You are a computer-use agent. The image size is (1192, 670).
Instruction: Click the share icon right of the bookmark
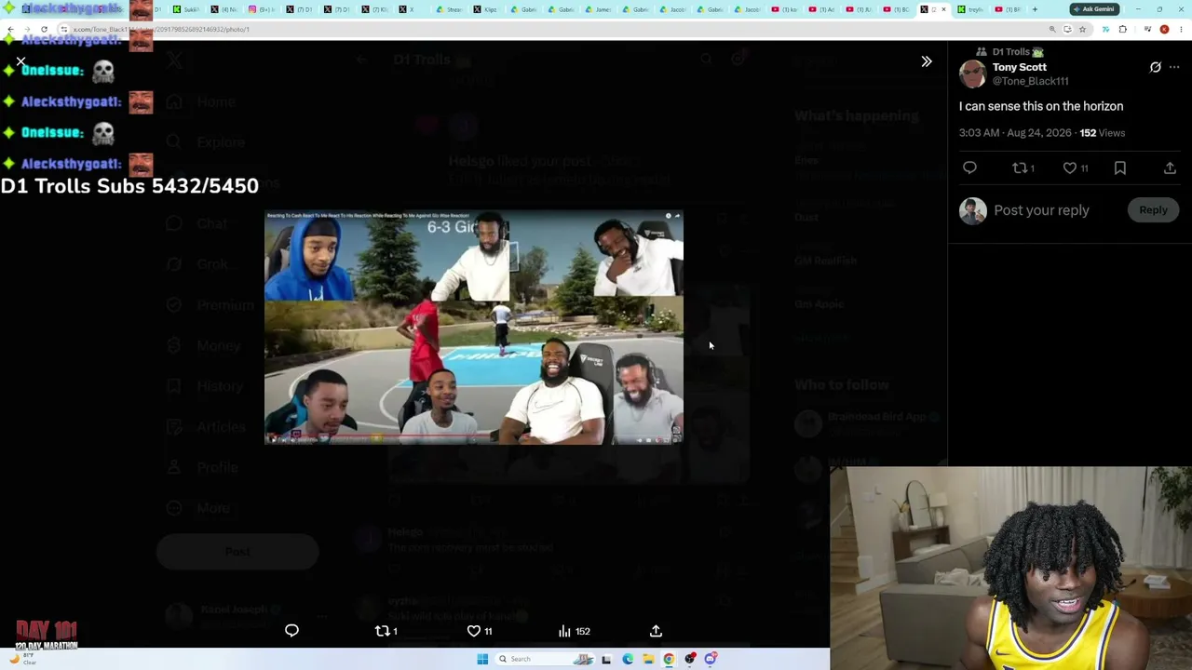click(1170, 167)
